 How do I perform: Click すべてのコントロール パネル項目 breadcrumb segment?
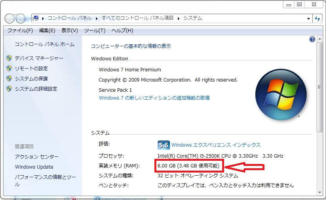(x=138, y=18)
